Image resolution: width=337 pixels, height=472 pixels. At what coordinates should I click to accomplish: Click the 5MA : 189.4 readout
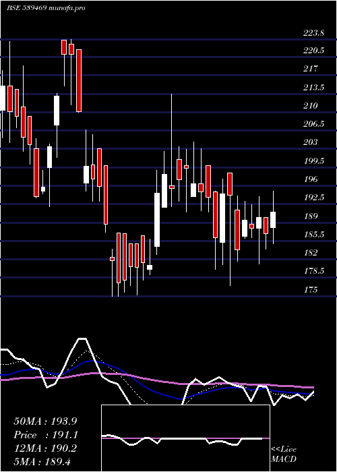pos(42,461)
